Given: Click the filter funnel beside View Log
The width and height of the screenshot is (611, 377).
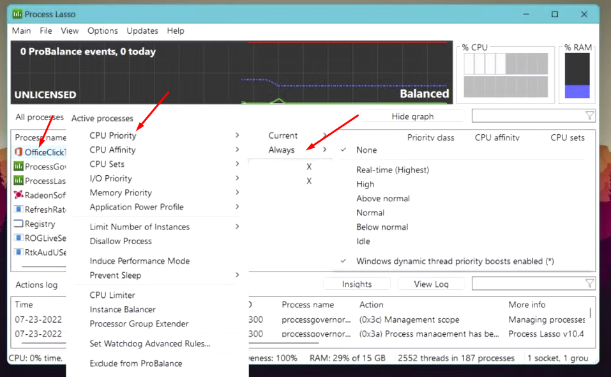Looking at the screenshot, I should tap(589, 284).
